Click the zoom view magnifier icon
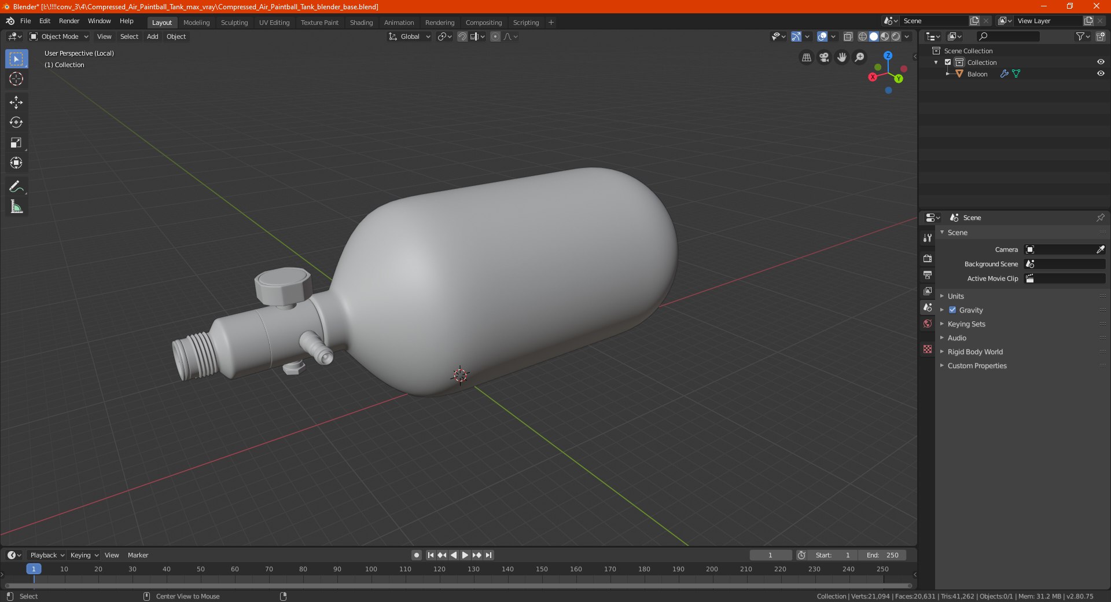The width and height of the screenshot is (1111, 602). [860, 57]
